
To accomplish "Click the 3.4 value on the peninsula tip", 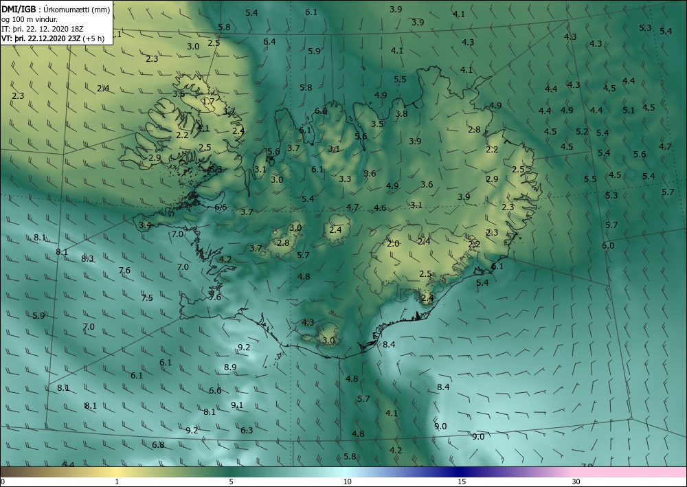I will pos(145,225).
